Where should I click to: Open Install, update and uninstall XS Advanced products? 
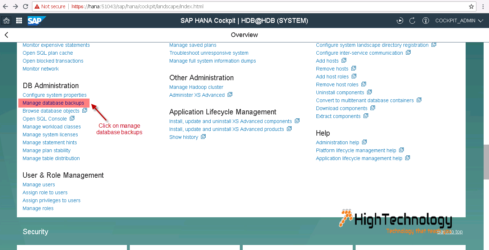pyautogui.click(x=227, y=129)
